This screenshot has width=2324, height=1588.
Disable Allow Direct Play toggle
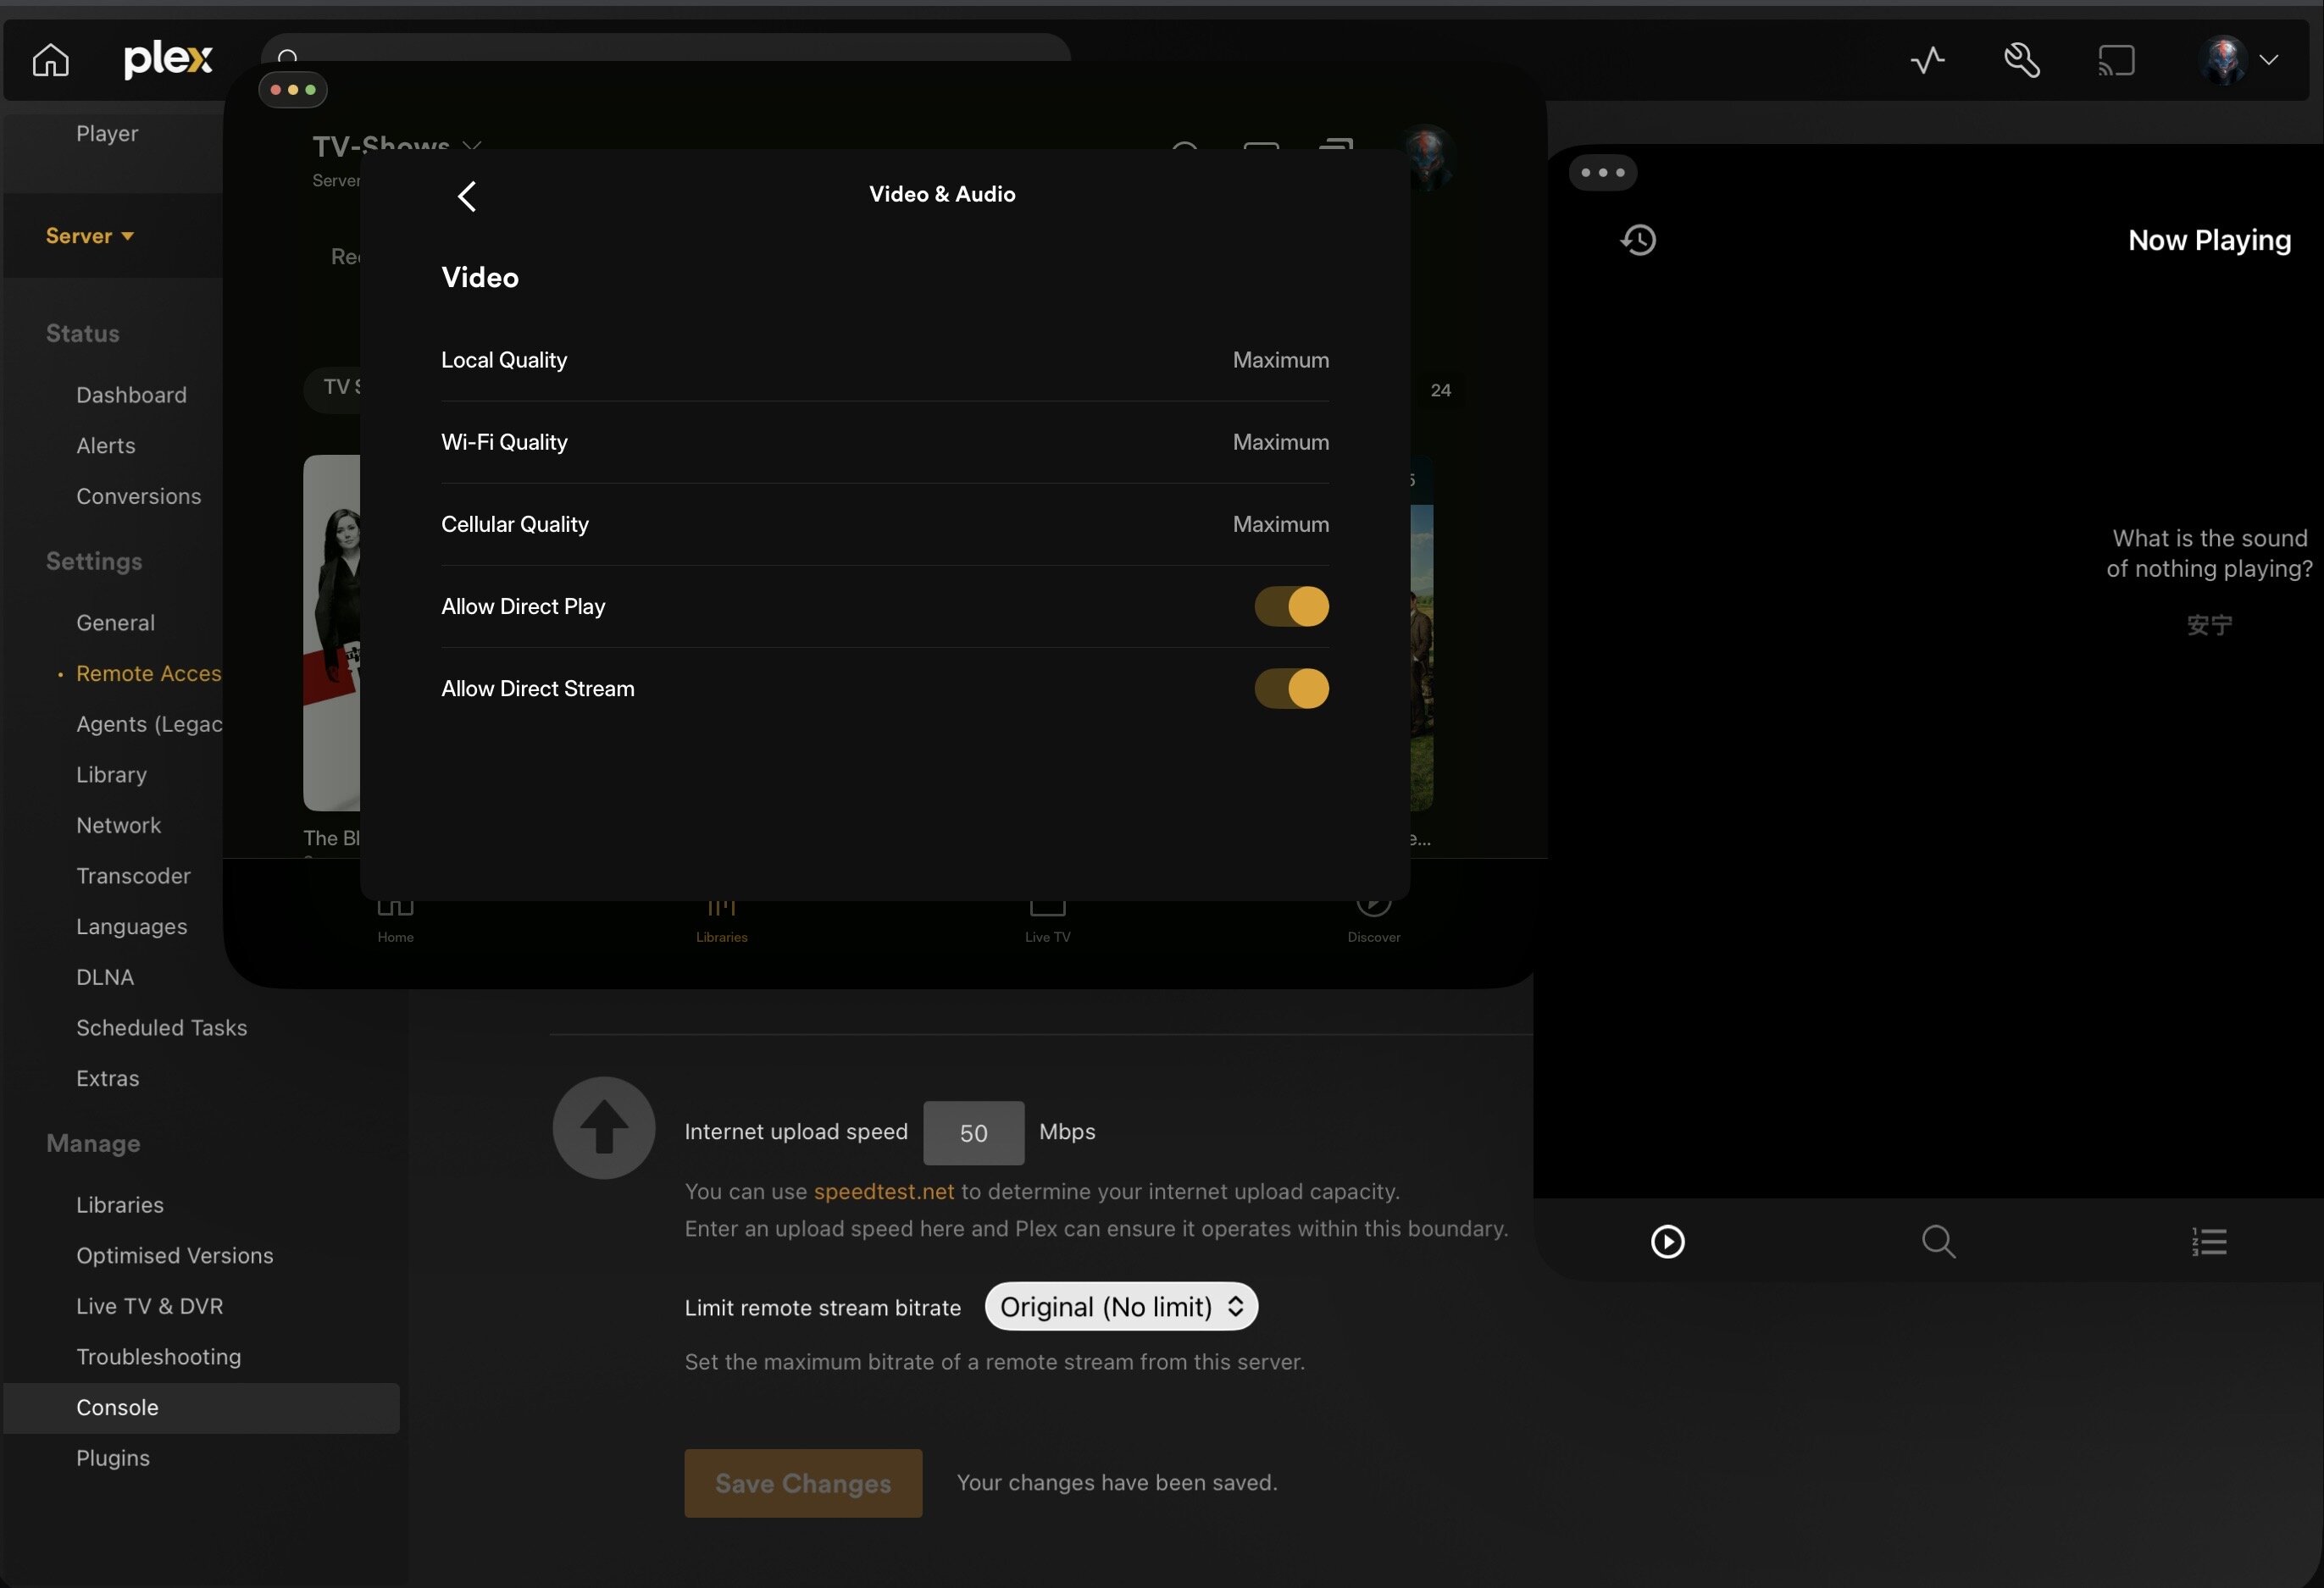[x=1291, y=606]
